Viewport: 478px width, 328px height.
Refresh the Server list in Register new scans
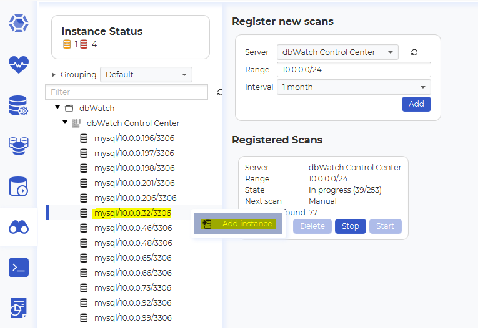coord(414,52)
